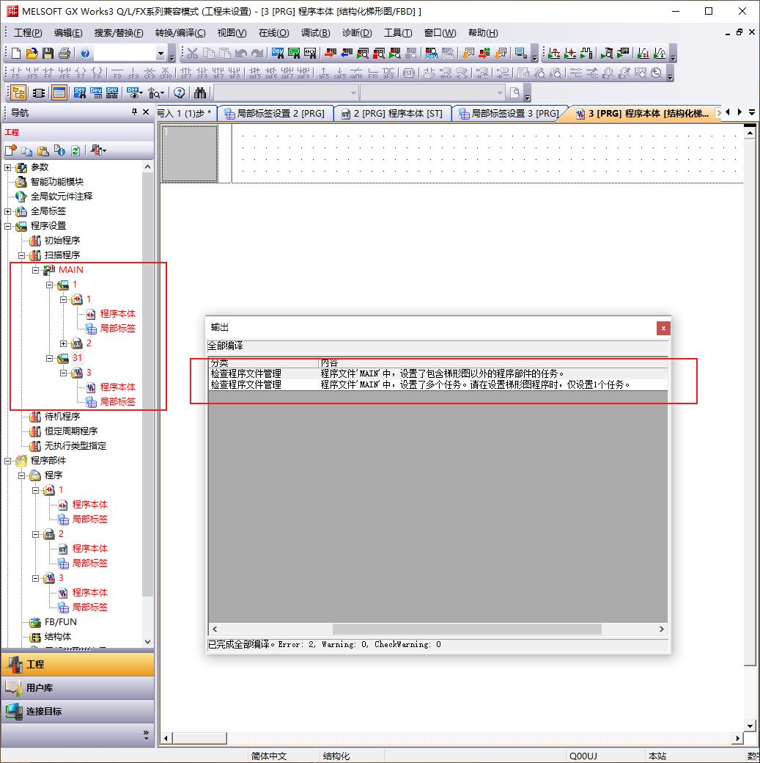The width and height of the screenshot is (760, 763).
Task: Click the Save project toolbar icon
Action: (x=48, y=54)
